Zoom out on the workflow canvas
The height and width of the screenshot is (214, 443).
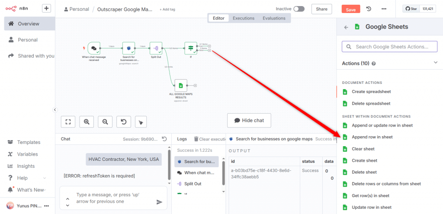point(105,121)
